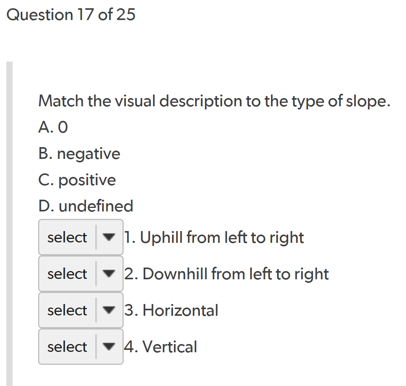Screen dimensions: 406x386
Task: Click the triangle arrow next to 4. Vertical
Action: pyautogui.click(x=108, y=346)
